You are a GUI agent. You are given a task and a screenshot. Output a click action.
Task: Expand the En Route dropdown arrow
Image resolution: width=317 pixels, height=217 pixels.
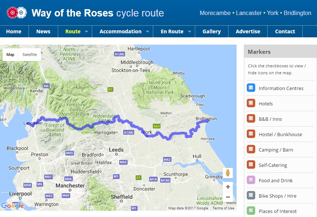point(189,31)
